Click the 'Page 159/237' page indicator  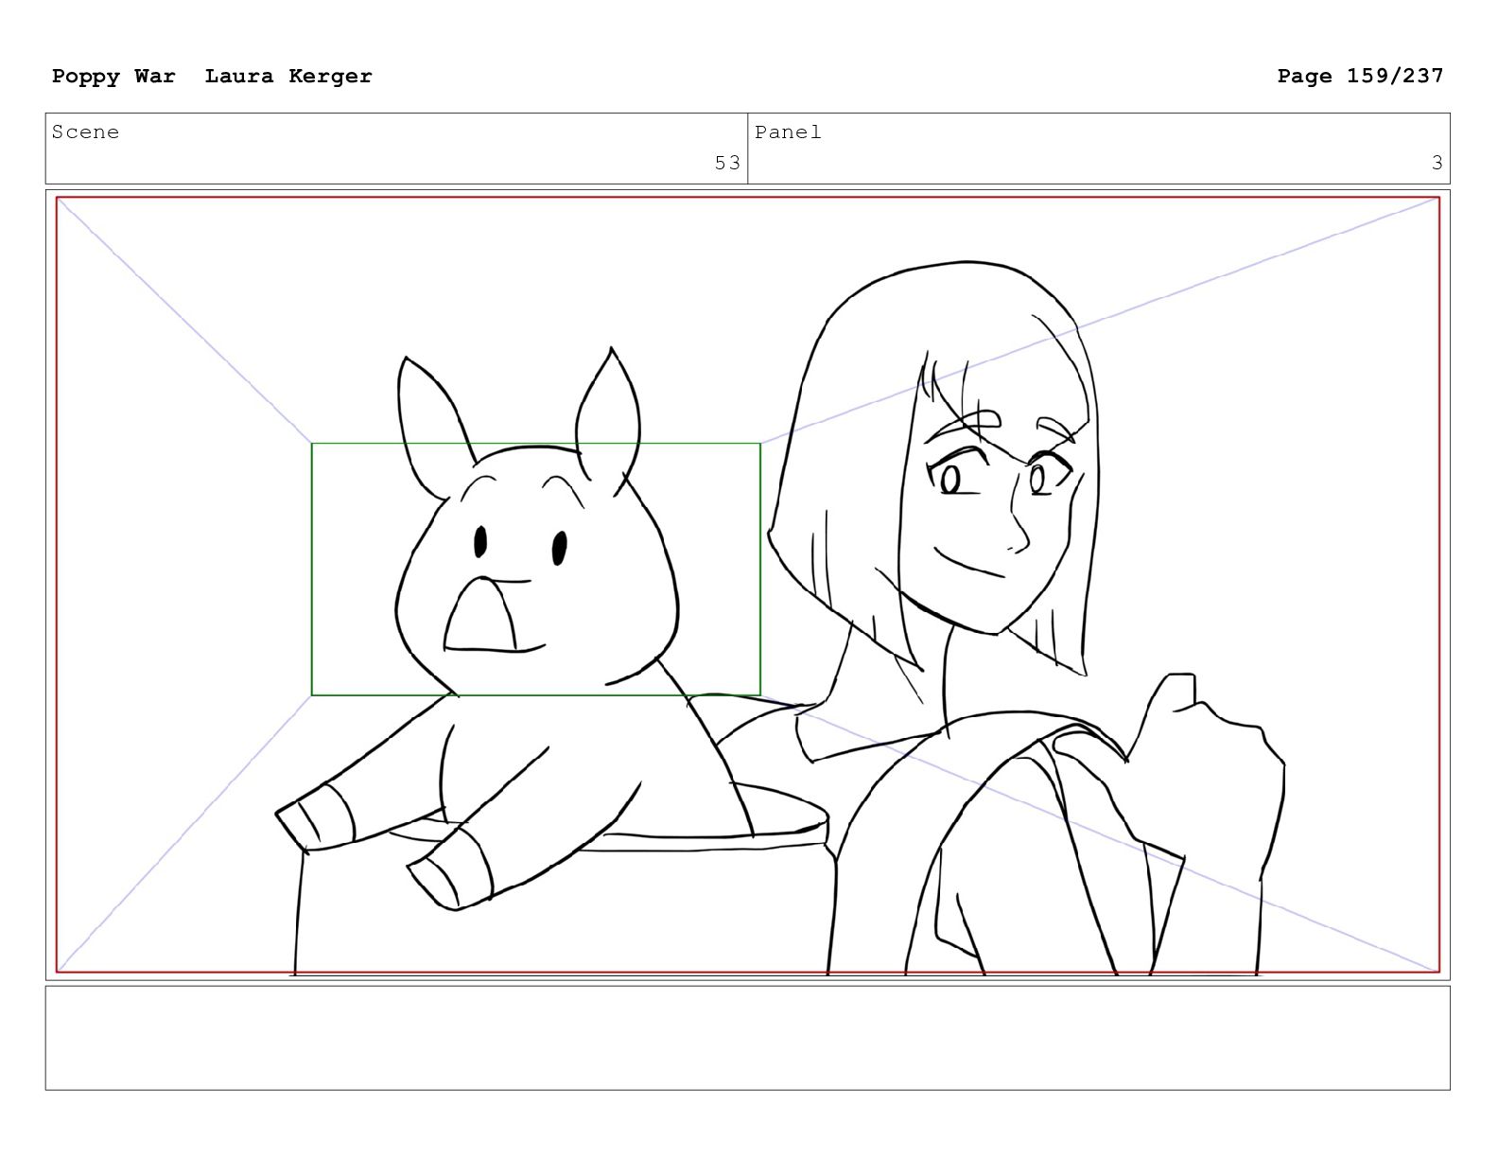tap(1360, 76)
